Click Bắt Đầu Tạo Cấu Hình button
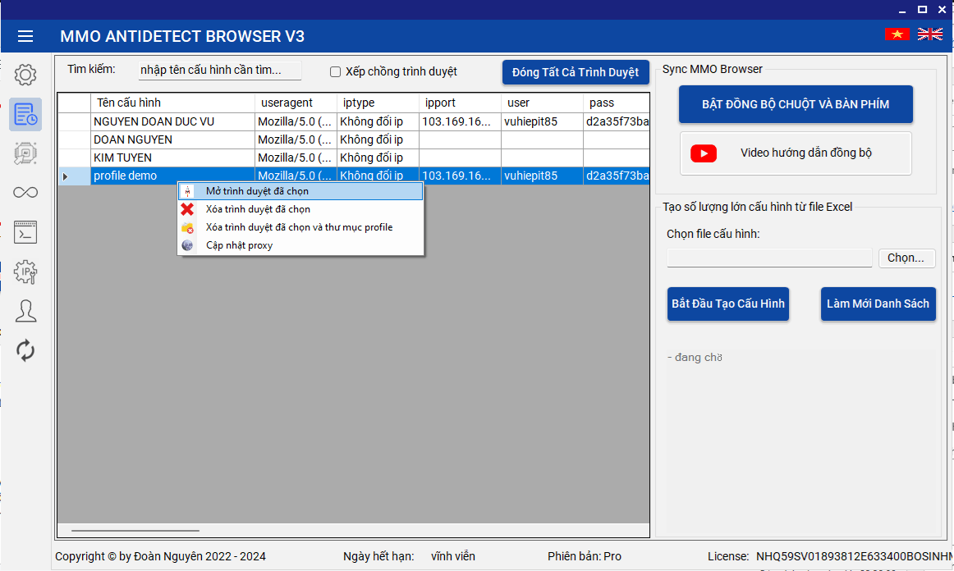This screenshot has height=571, width=954. click(728, 304)
